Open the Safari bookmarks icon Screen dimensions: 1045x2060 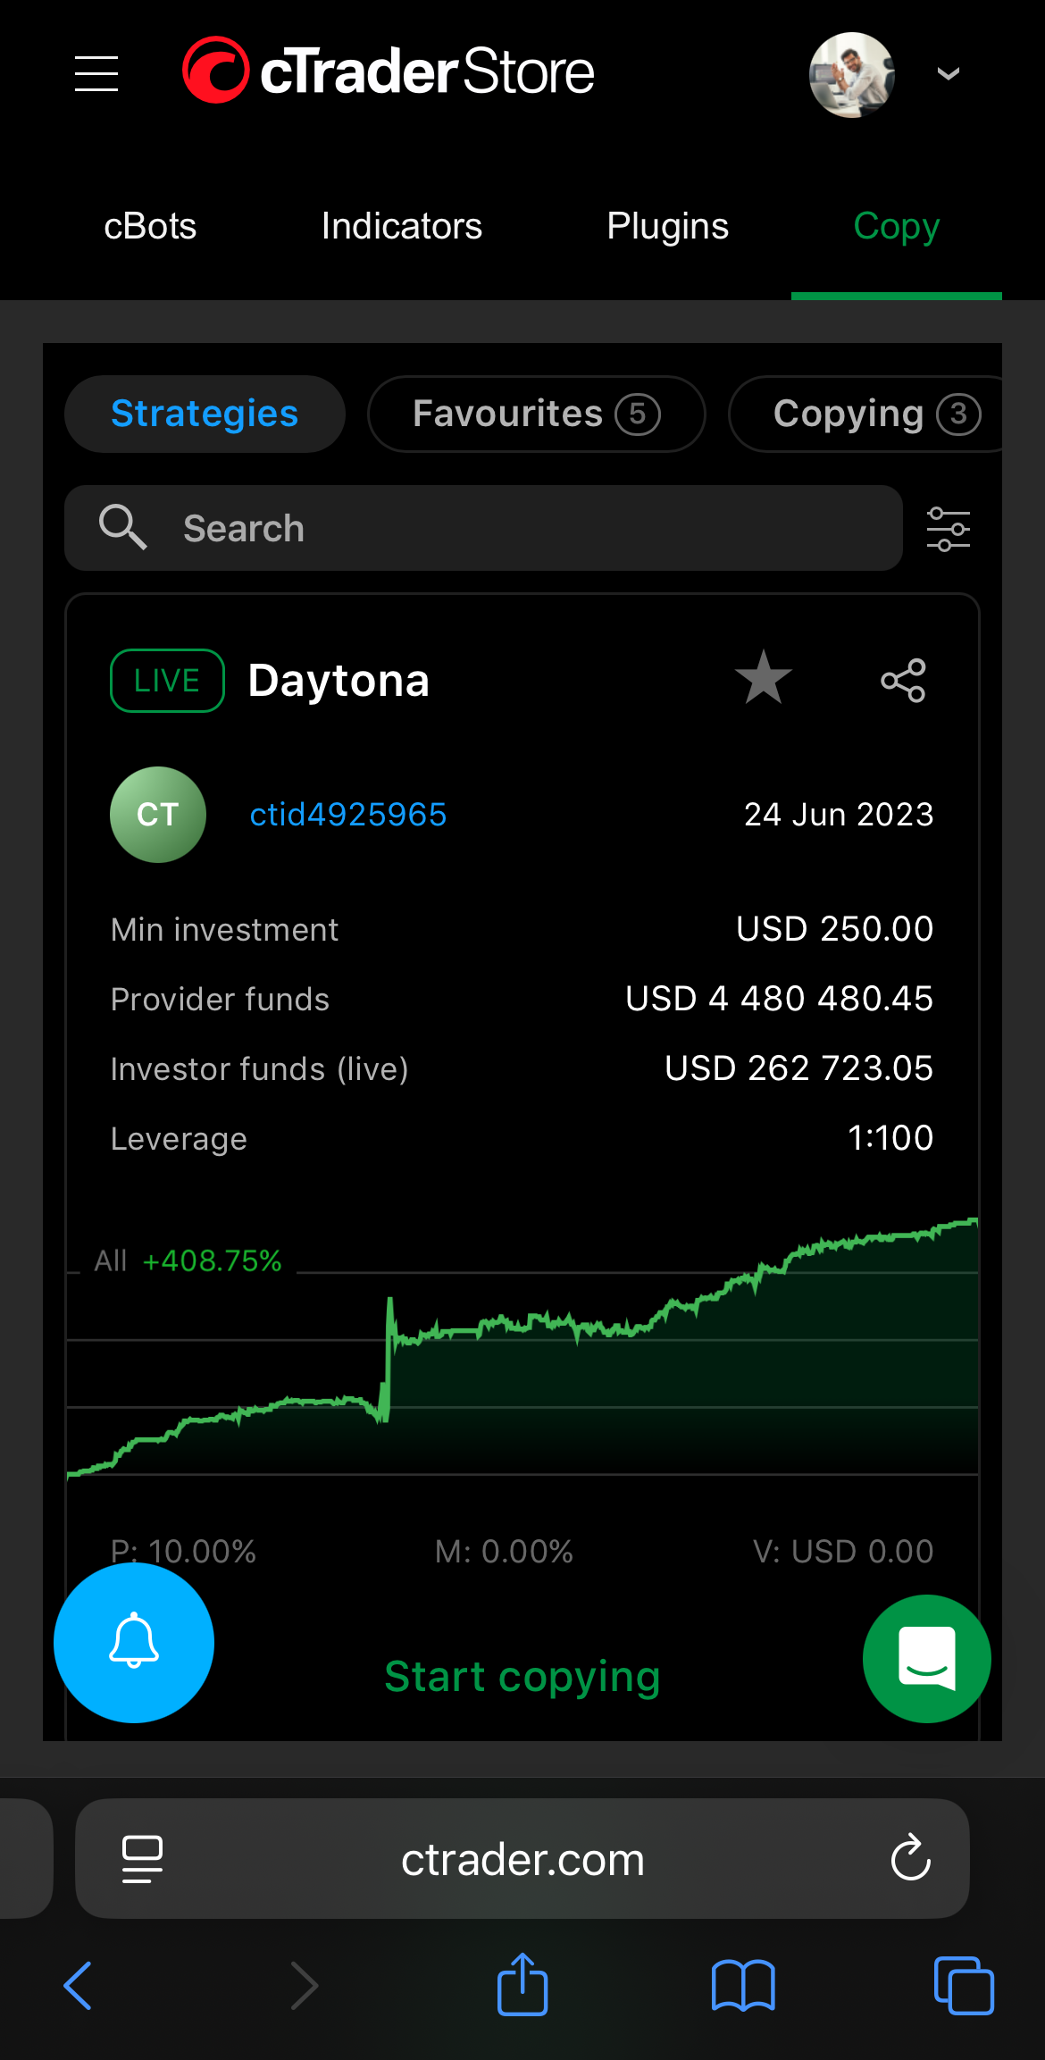tap(743, 1985)
